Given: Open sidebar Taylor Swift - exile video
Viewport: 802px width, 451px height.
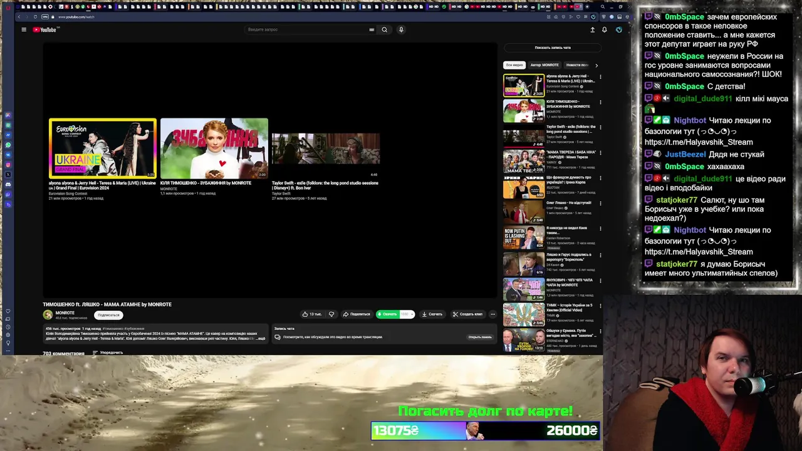Looking at the screenshot, I should pyautogui.click(x=524, y=137).
